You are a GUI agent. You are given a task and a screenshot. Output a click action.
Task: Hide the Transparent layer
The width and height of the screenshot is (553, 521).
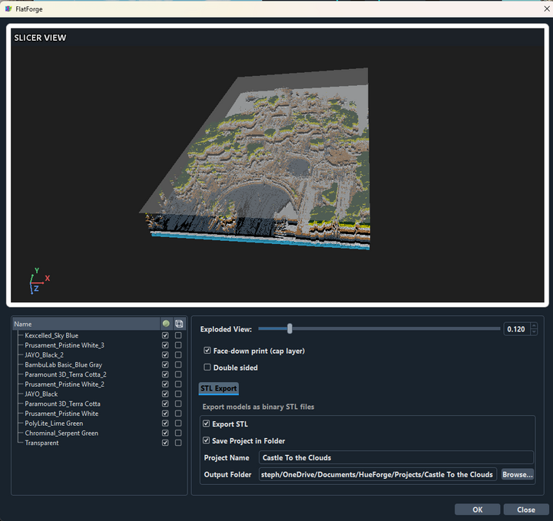(165, 443)
